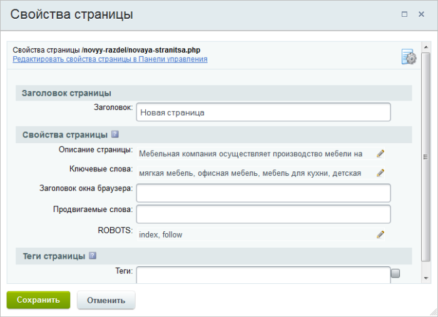Click the scrollbar up arrow

pos(426,47)
